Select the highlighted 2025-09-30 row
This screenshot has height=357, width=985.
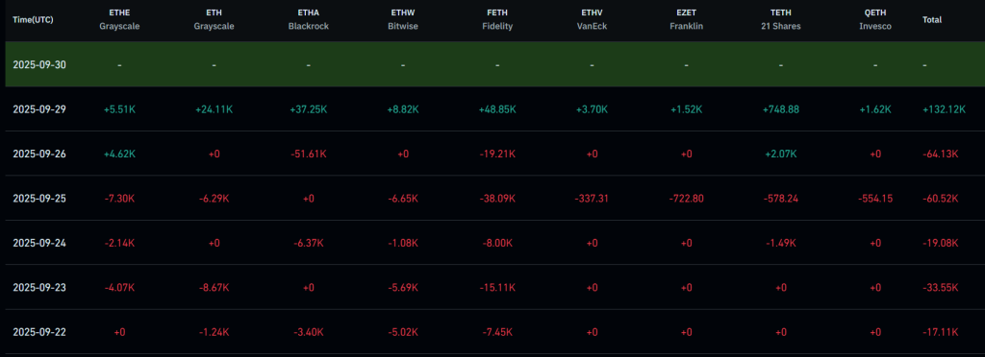(x=492, y=64)
